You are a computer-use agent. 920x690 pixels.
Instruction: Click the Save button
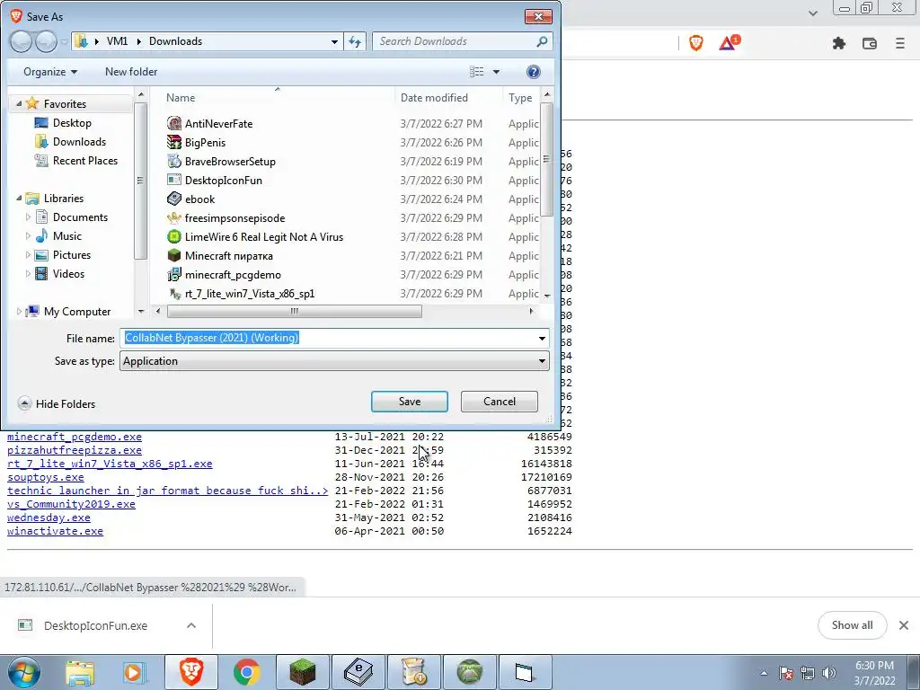point(410,402)
